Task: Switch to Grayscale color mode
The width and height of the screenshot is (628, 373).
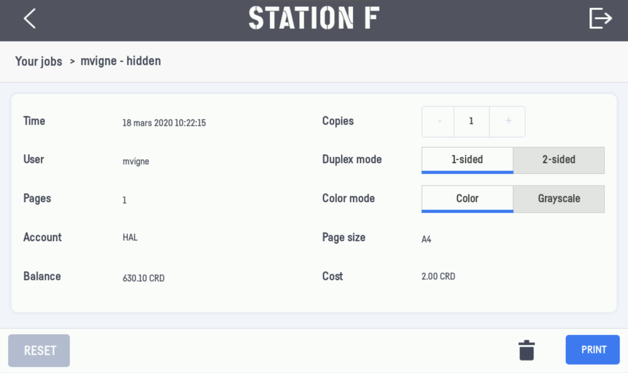Action: [559, 199]
